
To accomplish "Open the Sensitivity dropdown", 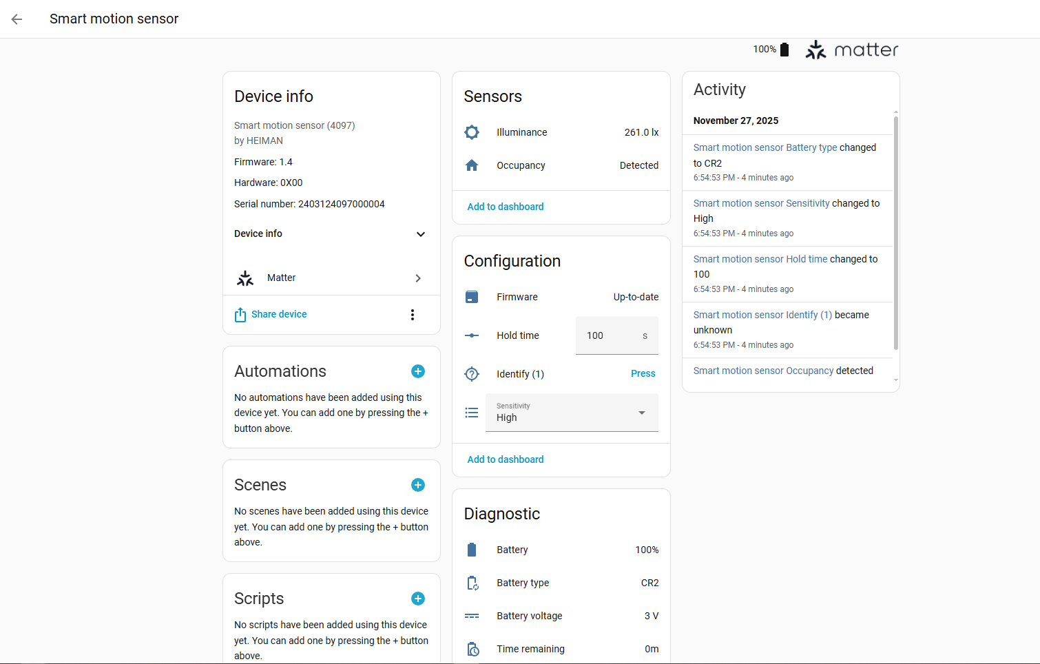I will pyautogui.click(x=572, y=413).
